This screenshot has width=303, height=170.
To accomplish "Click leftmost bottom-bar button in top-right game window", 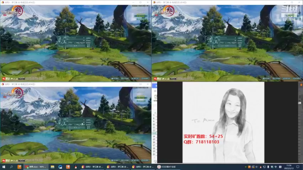I will click(x=267, y=79).
